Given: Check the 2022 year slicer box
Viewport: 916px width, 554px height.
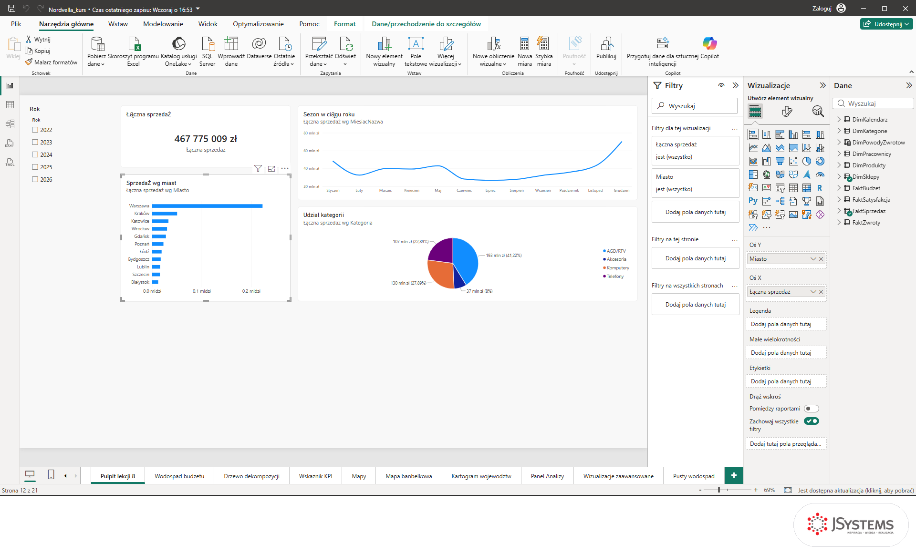Looking at the screenshot, I should (x=35, y=130).
